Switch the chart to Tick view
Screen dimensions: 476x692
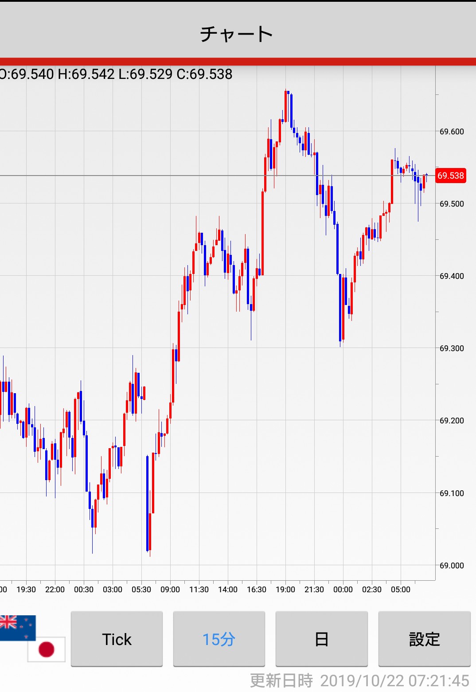click(117, 639)
